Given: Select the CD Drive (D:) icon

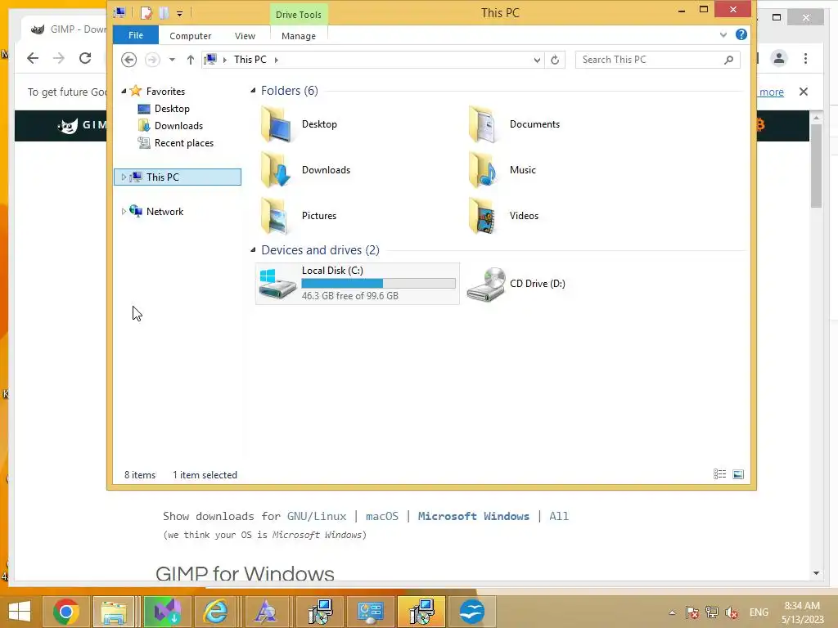Looking at the screenshot, I should (x=486, y=284).
